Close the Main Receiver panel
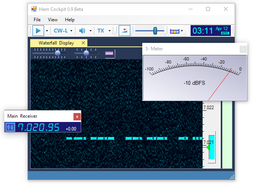The width and height of the screenshot is (254, 187). point(77,117)
